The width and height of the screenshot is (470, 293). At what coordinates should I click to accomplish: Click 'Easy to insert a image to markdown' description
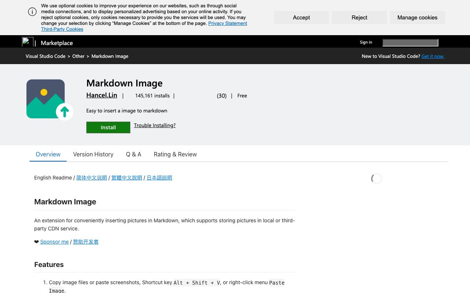tap(127, 111)
